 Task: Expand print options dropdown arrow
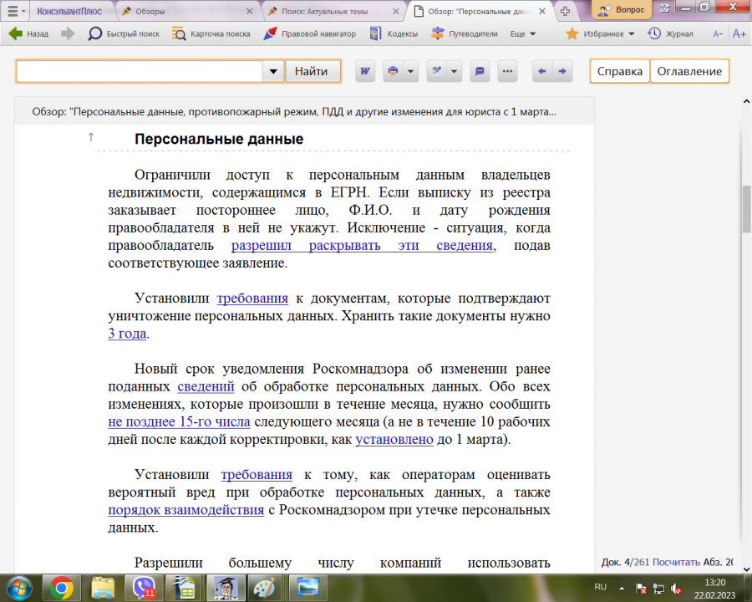pos(410,72)
